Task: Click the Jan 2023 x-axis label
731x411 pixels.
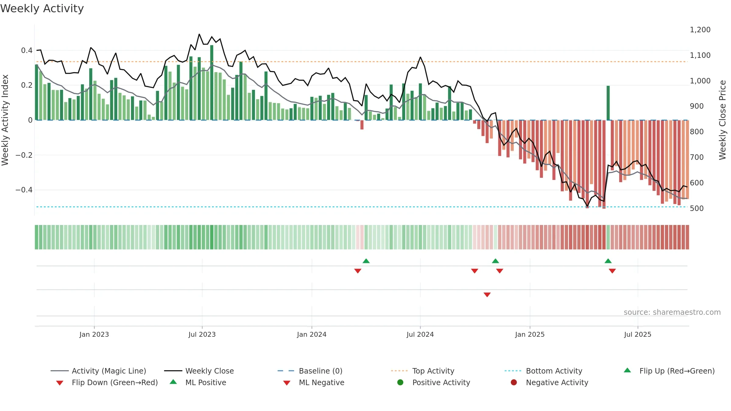Action: point(94,335)
